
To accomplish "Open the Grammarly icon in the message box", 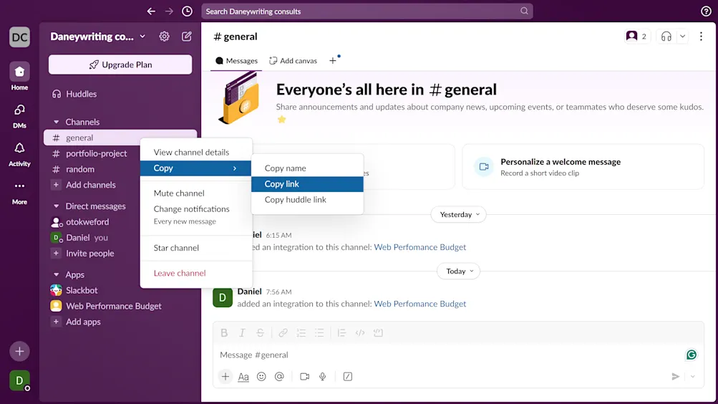I will click(x=692, y=355).
